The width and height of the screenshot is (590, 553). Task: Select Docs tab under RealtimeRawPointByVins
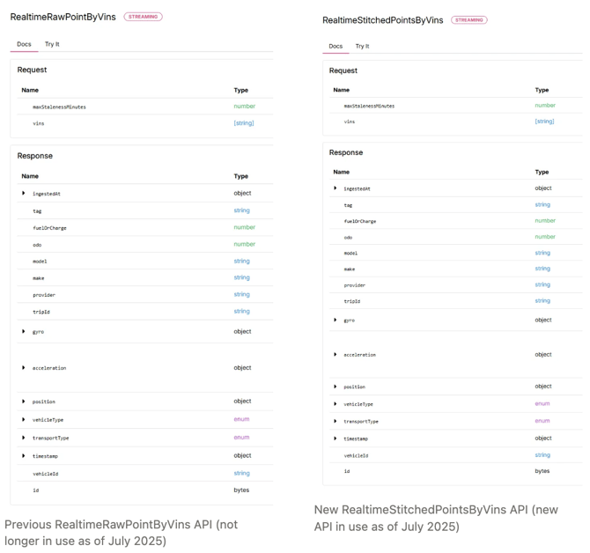point(24,44)
